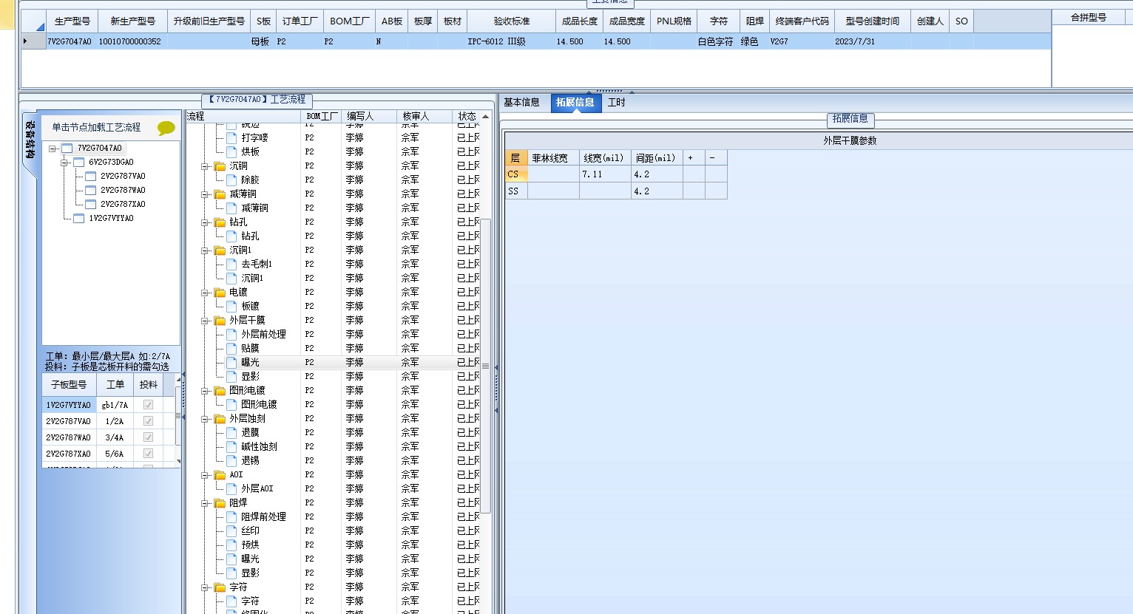
Task: Click the 退膜 step document icon
Action: pos(231,432)
